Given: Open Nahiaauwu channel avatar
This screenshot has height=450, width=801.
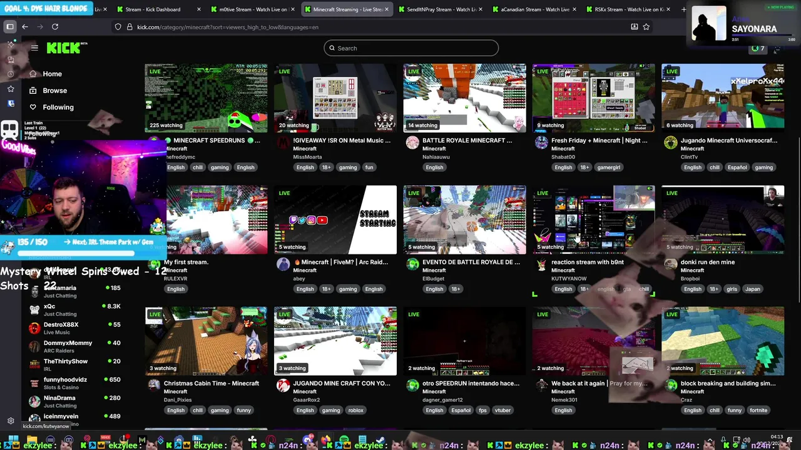Looking at the screenshot, I should click(x=412, y=142).
